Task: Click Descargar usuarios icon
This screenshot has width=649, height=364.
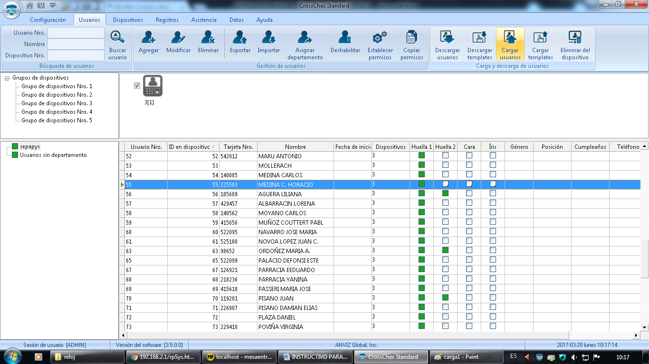Action: [448, 37]
